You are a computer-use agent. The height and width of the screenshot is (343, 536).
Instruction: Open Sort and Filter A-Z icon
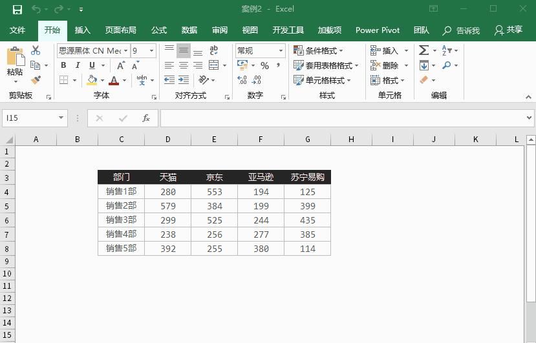[x=446, y=50]
